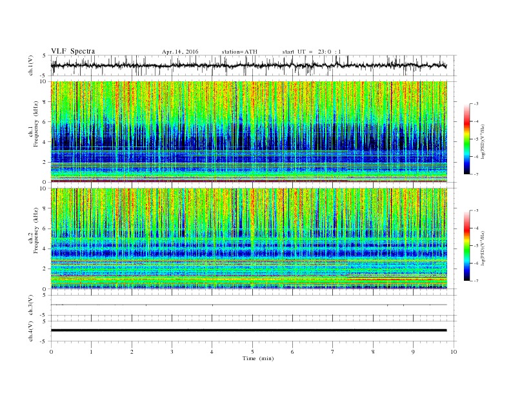Click the "7" tick on the time axis
511x395 pixels.
pyautogui.click(x=332, y=352)
